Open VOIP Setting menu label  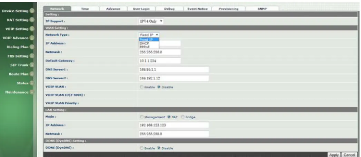17,29
